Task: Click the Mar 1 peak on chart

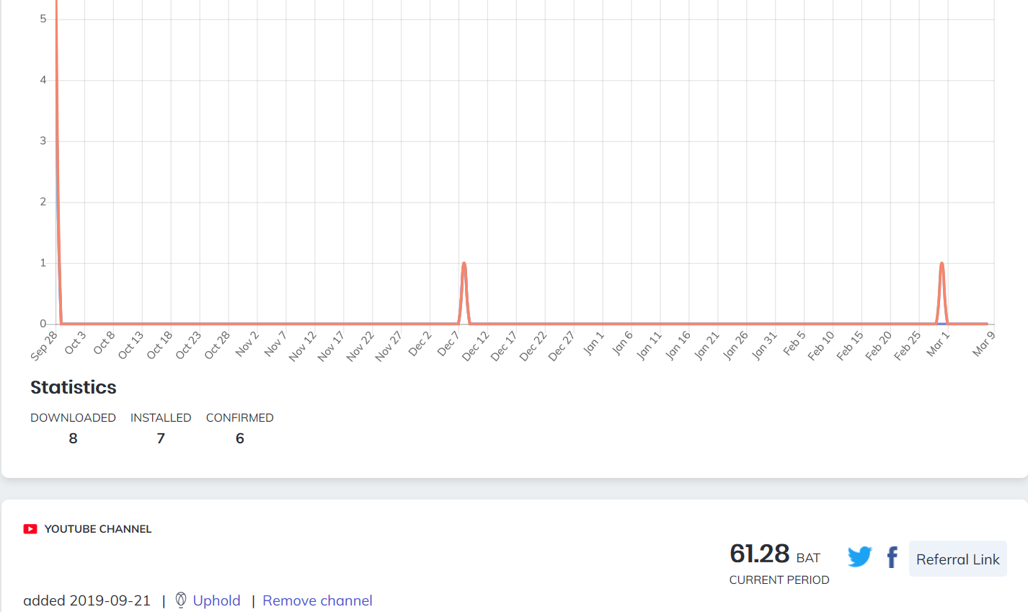Action: 941,264
